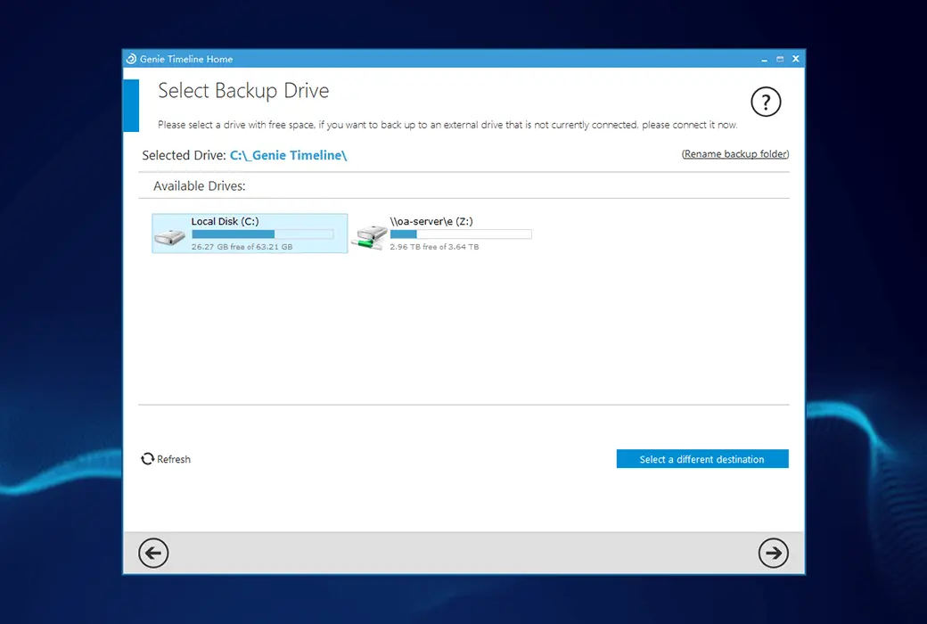Click the Genie Timeline logo in title bar
This screenshot has height=624, width=927.
click(x=131, y=59)
